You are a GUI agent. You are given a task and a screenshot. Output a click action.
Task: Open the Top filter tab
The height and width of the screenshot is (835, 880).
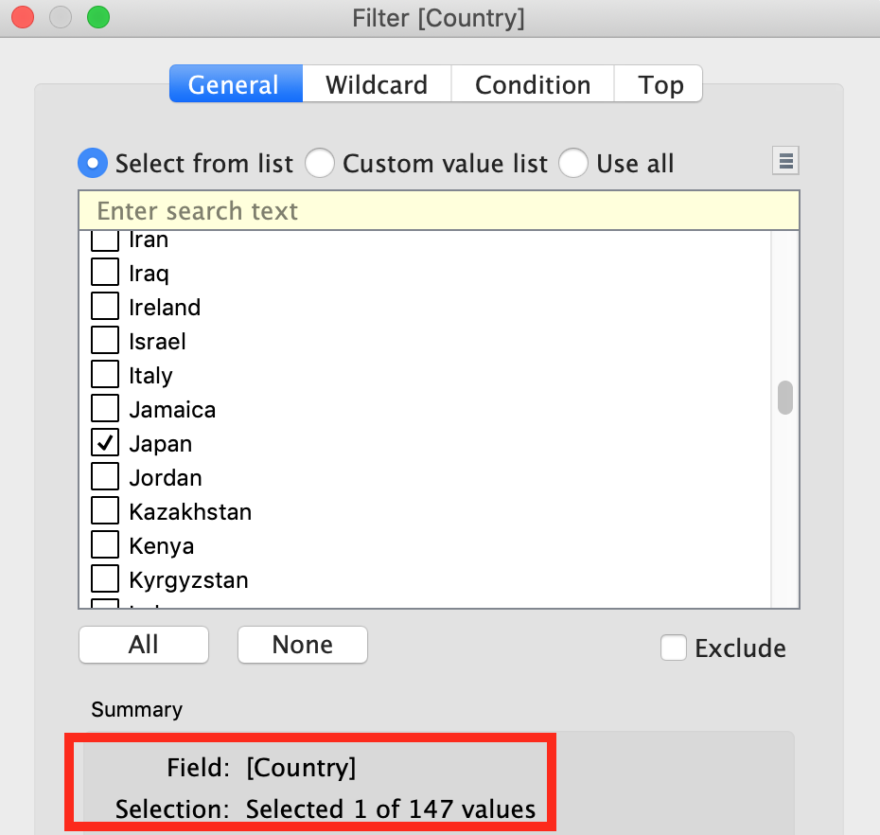(659, 84)
